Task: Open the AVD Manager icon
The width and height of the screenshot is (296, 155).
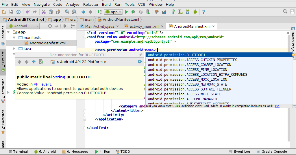Action: click(x=180, y=12)
